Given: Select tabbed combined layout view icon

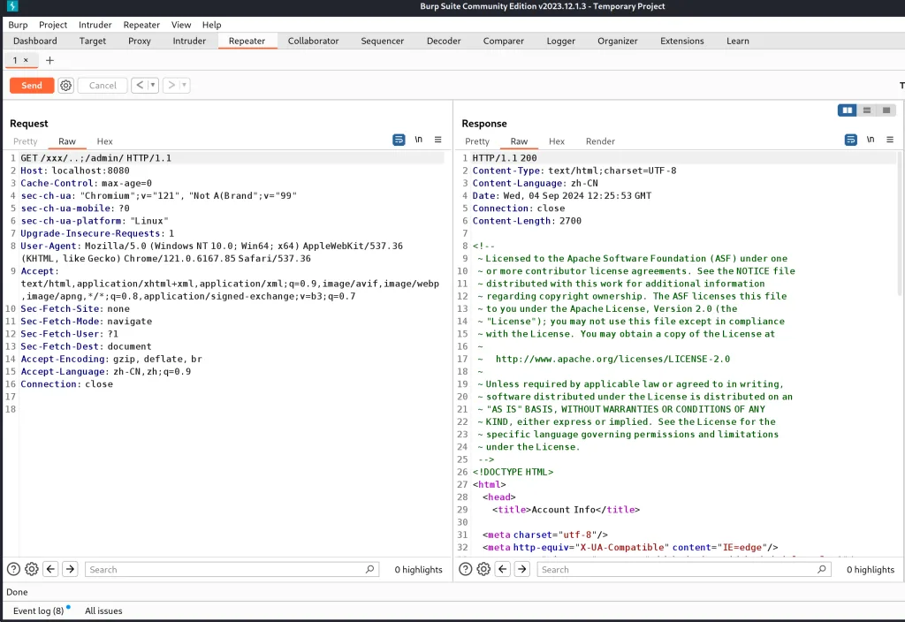Looking at the screenshot, I should [886, 110].
